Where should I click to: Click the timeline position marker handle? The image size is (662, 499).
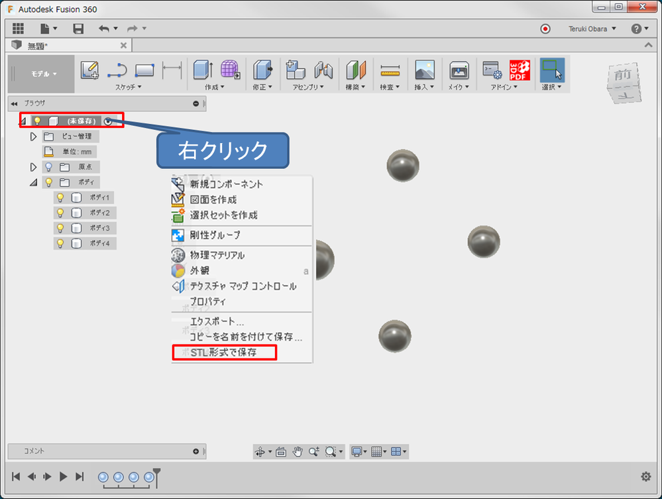(156, 472)
